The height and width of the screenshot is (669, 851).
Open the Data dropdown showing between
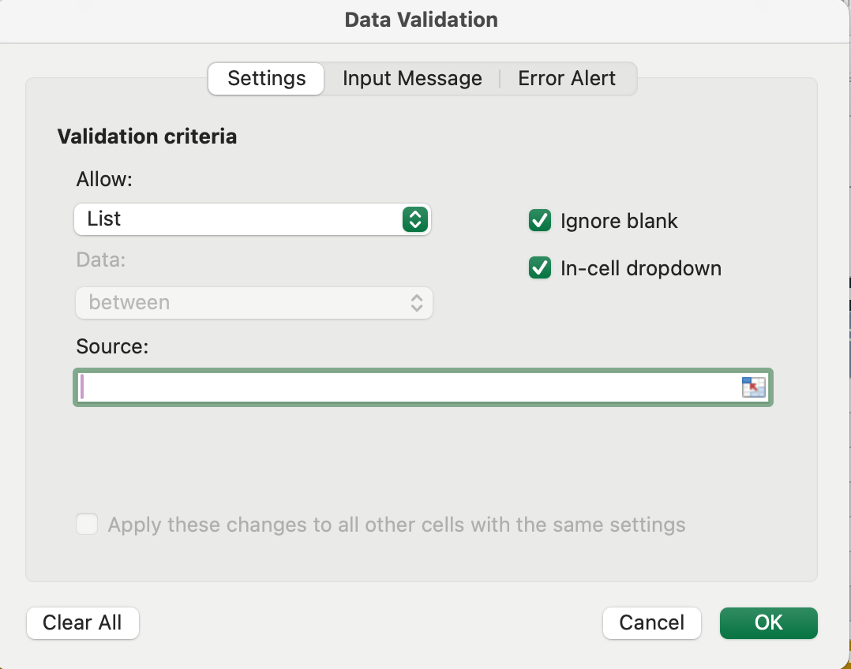253,303
